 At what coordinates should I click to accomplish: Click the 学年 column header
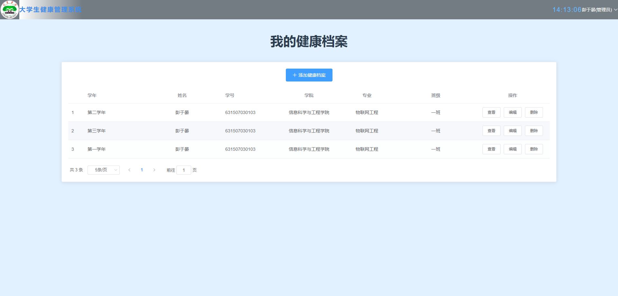pyautogui.click(x=92, y=95)
